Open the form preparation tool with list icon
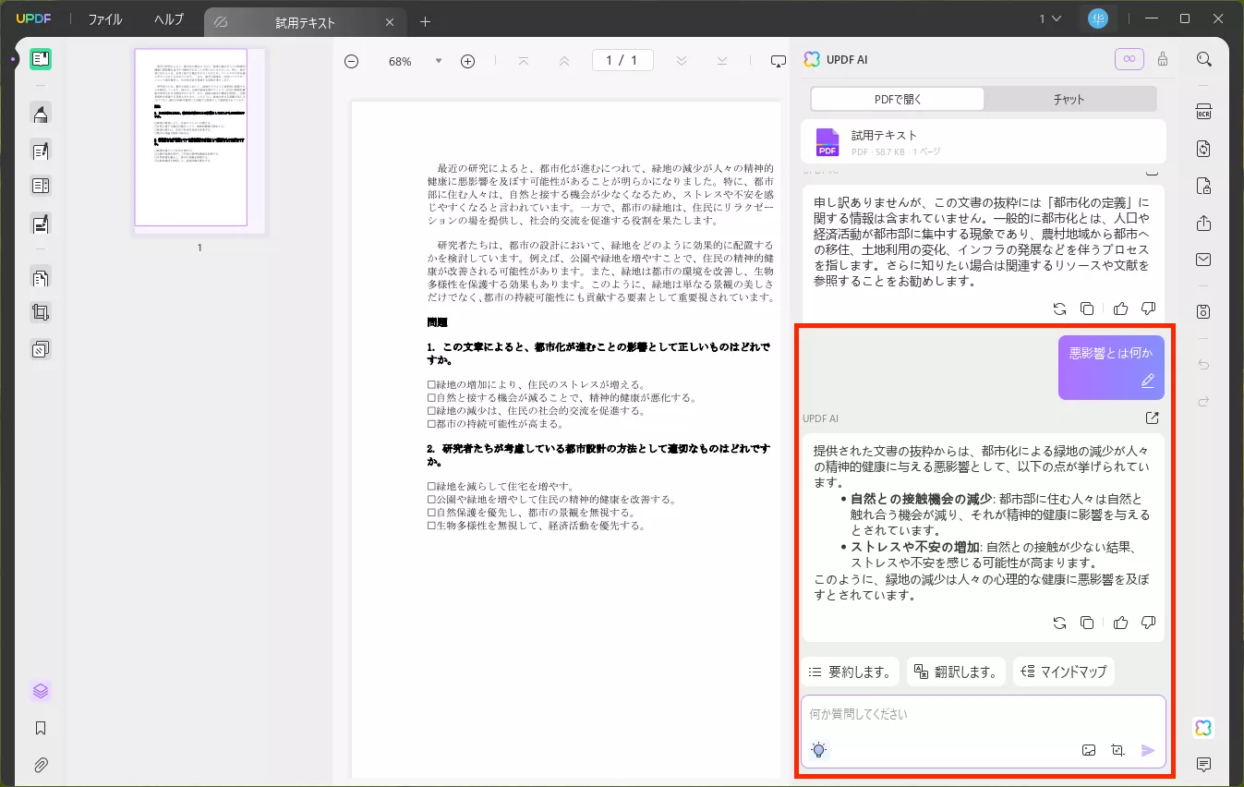This screenshot has width=1244, height=787. pyautogui.click(x=41, y=186)
